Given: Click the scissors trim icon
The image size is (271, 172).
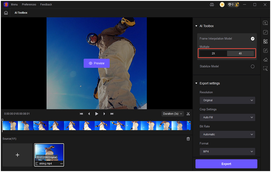Looking at the screenshot, I should 188,114.
